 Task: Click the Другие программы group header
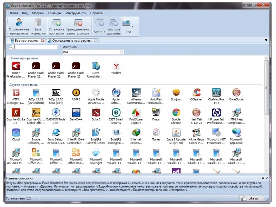pyautogui.click(x=23, y=85)
